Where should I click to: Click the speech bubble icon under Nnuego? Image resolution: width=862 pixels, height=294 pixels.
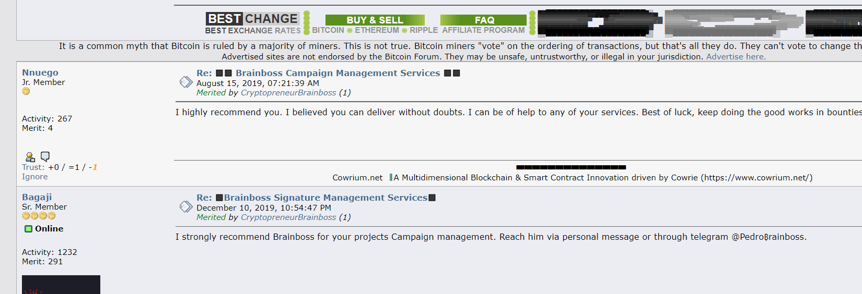(x=45, y=156)
